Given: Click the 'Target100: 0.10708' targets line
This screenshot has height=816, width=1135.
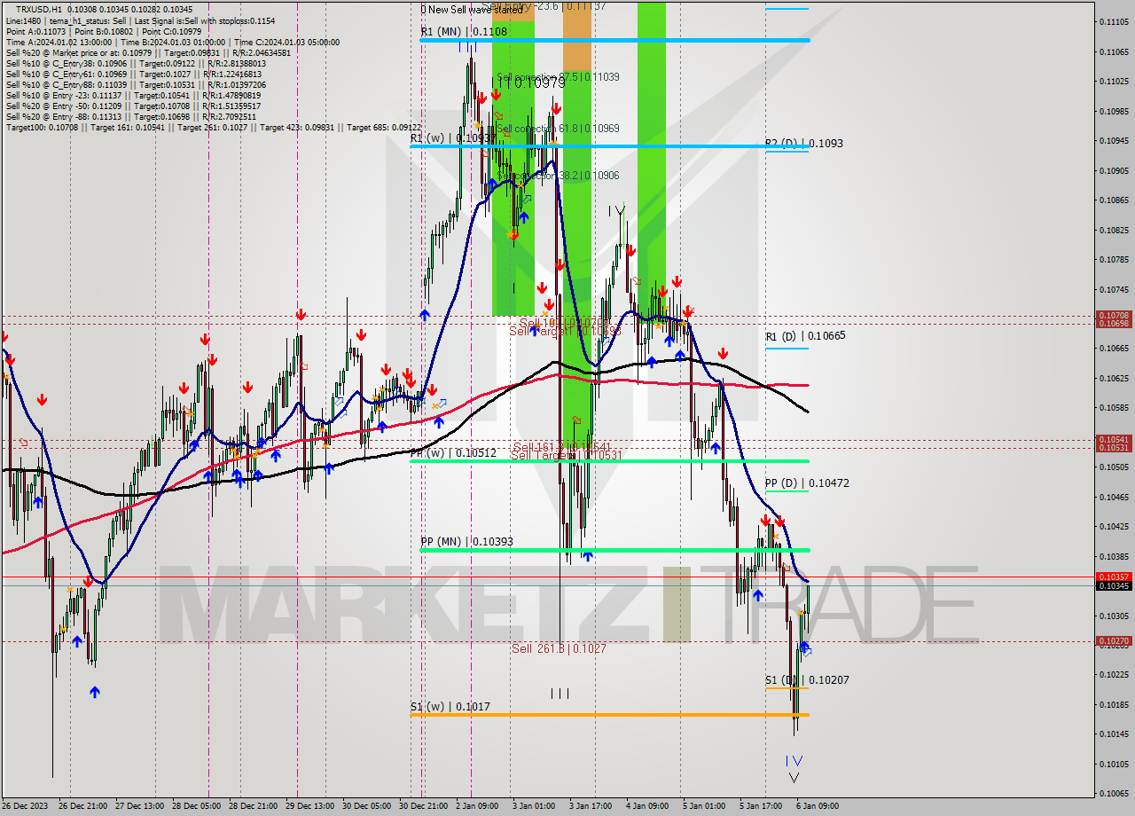Looking at the screenshot, I should tap(213, 127).
